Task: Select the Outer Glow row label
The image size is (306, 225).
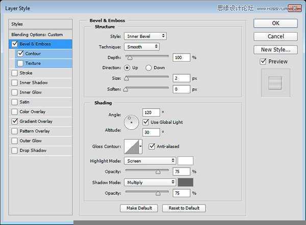Action: click(31, 141)
